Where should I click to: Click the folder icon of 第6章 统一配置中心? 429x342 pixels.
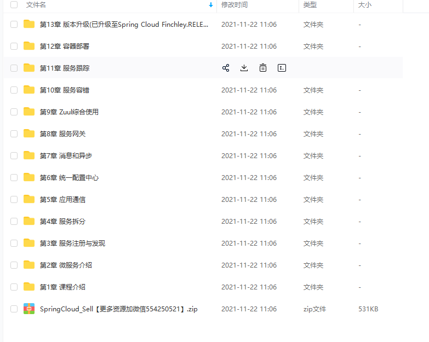(x=29, y=177)
